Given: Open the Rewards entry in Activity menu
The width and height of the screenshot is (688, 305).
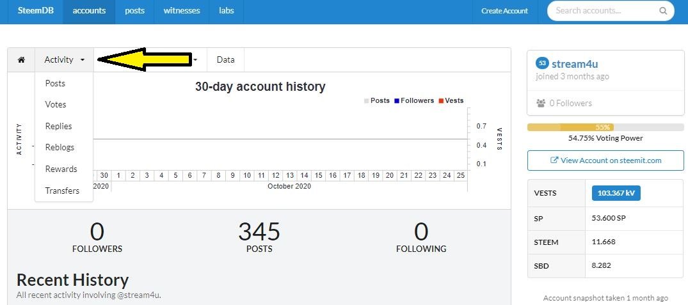Looking at the screenshot, I should [61, 169].
